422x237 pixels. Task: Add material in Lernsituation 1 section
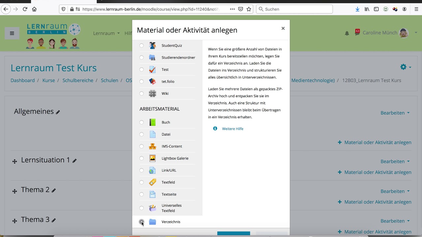(x=375, y=172)
